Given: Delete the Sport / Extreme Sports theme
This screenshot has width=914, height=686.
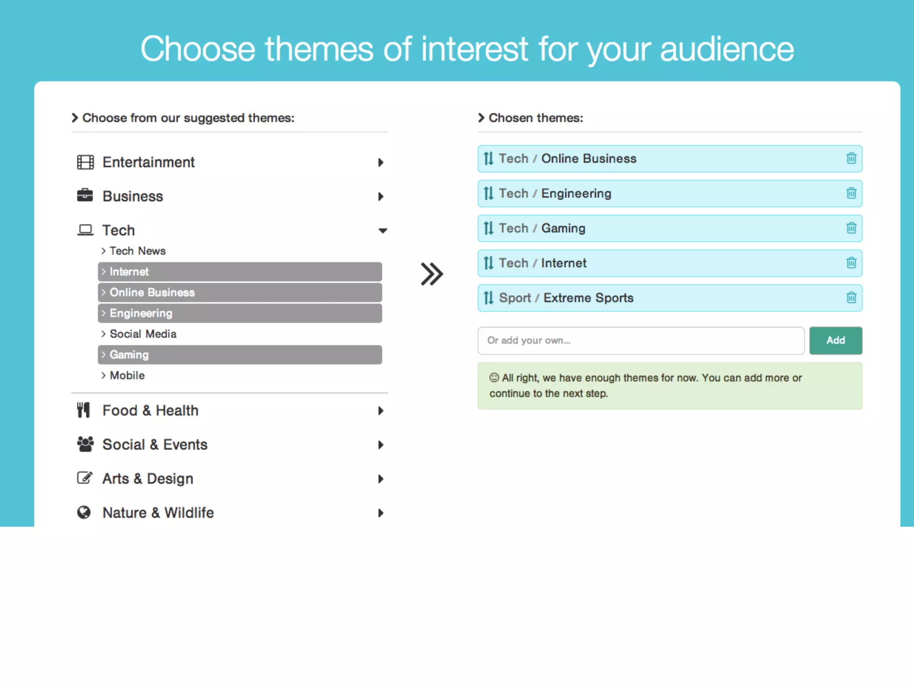Looking at the screenshot, I should point(851,298).
